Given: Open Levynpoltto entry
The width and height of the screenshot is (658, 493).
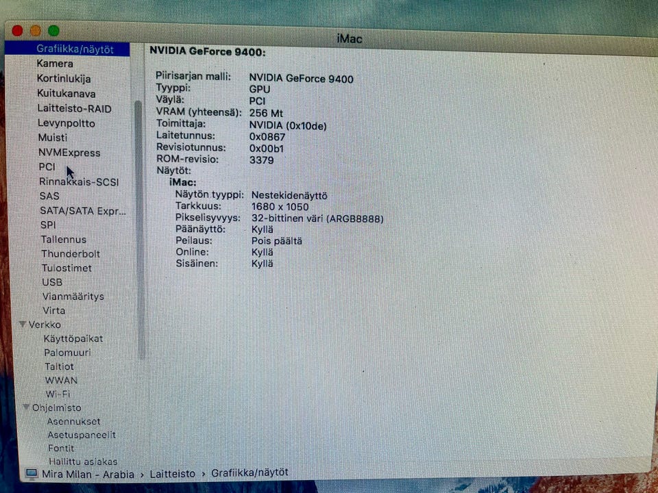Looking at the screenshot, I should point(66,123).
